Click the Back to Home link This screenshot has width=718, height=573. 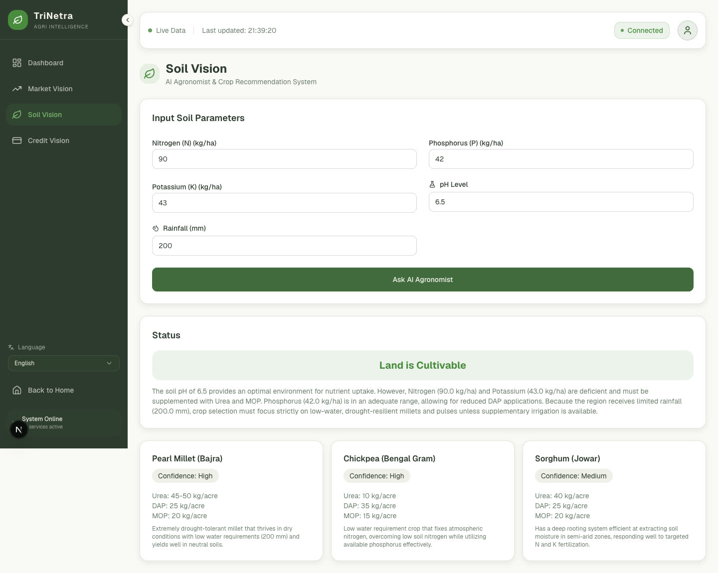point(64,390)
